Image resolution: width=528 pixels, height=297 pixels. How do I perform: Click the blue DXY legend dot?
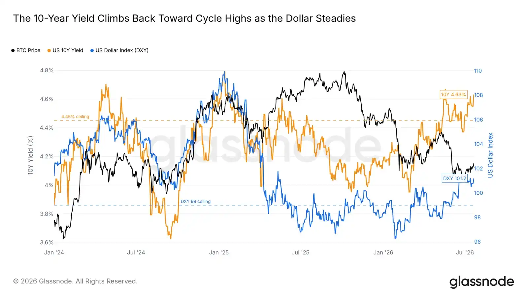(92, 50)
